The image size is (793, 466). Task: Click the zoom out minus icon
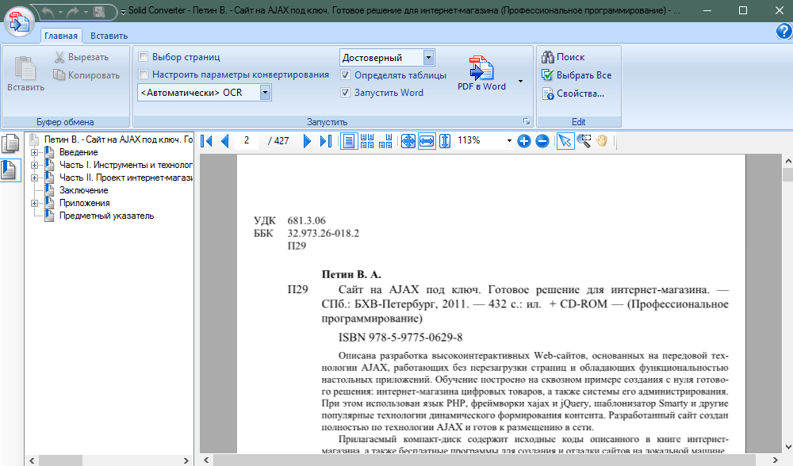click(x=542, y=141)
